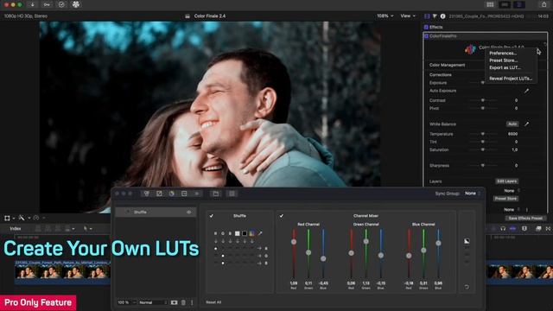Image resolution: width=553 pixels, height=311 pixels.
Task: Click the 100 % opacity field
Action: click(125, 302)
